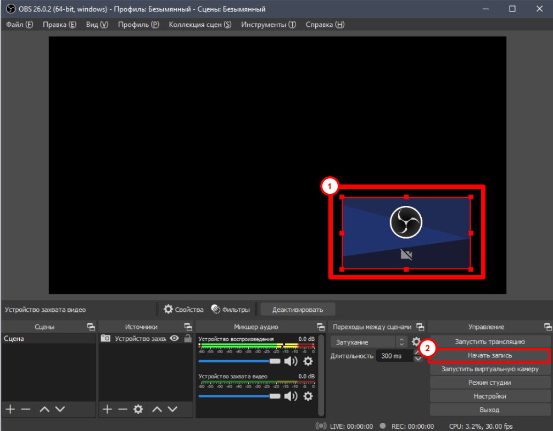Undock the Микшер аудио panel
The image size is (553, 431).
321,327
